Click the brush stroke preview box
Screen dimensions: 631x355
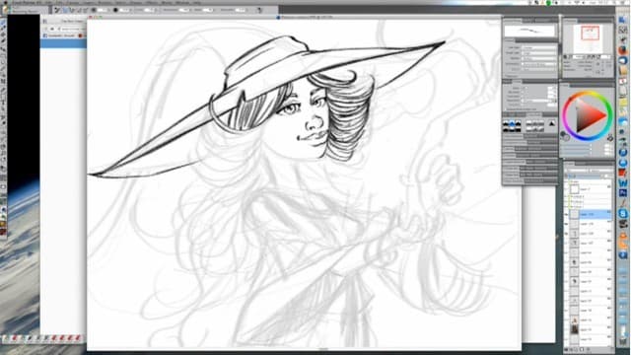(529, 31)
